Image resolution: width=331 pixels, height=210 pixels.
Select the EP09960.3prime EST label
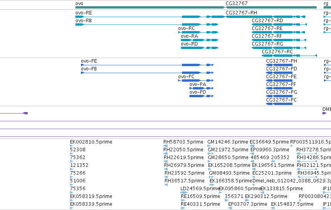tap(270, 150)
